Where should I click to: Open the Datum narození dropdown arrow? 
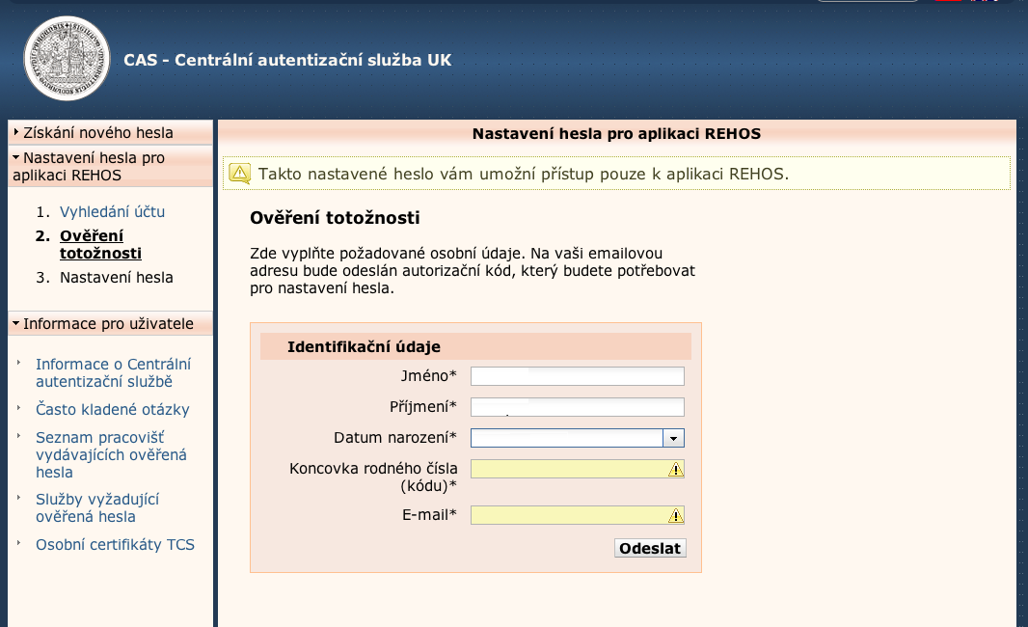(673, 438)
